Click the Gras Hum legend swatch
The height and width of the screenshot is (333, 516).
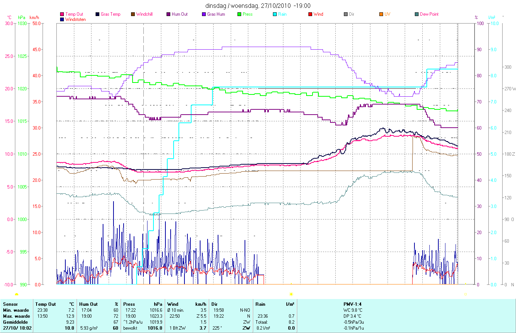(204, 14)
